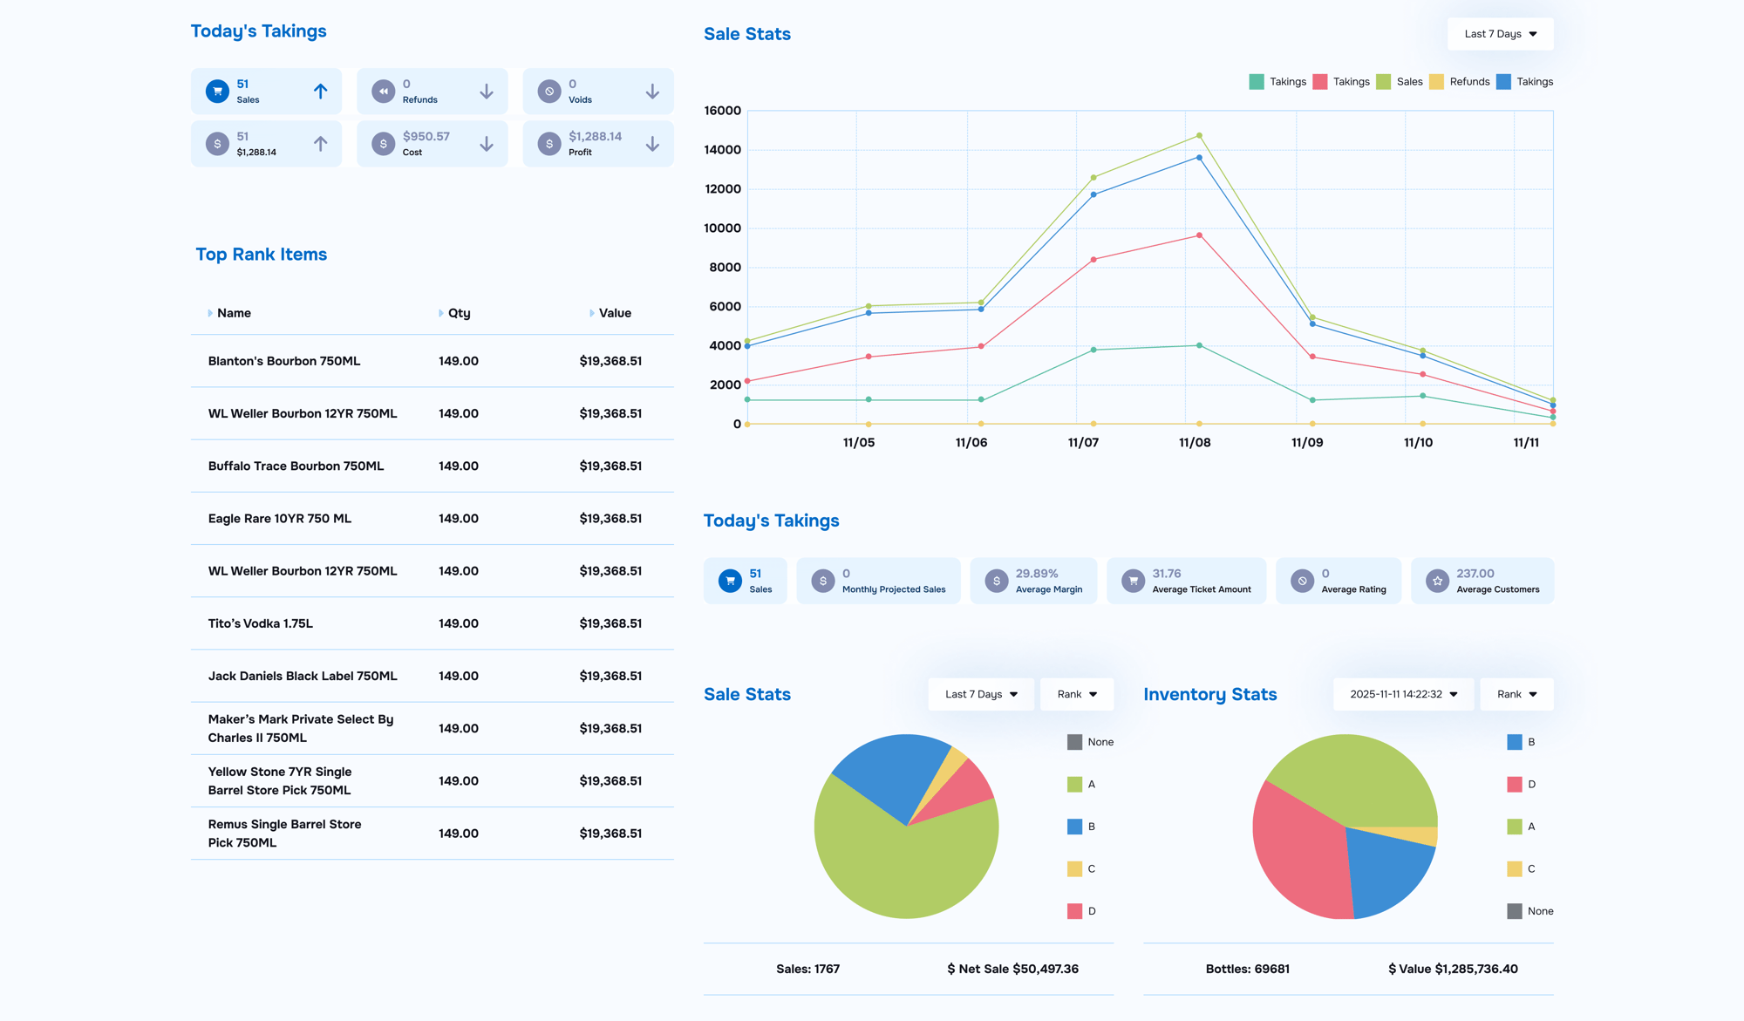The width and height of the screenshot is (1744, 1021).
Task: Click the down arrow in the Cost card
Action: [x=486, y=143]
